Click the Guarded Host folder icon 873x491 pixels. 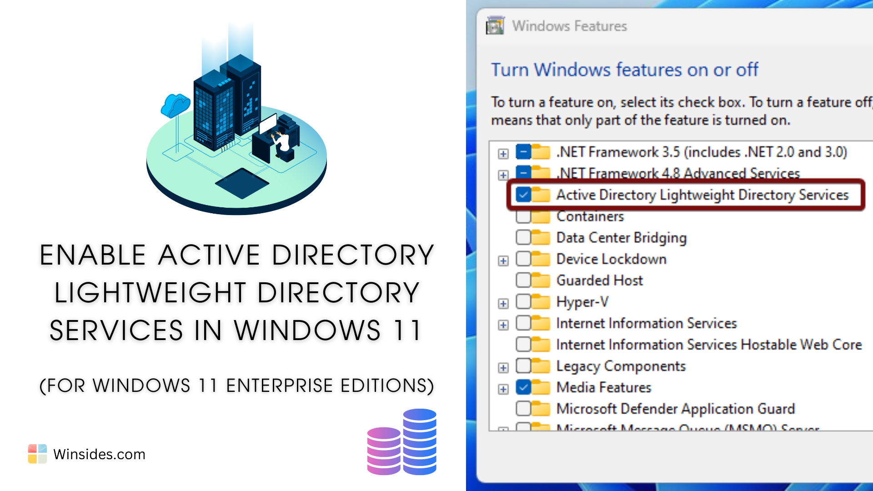coord(541,280)
